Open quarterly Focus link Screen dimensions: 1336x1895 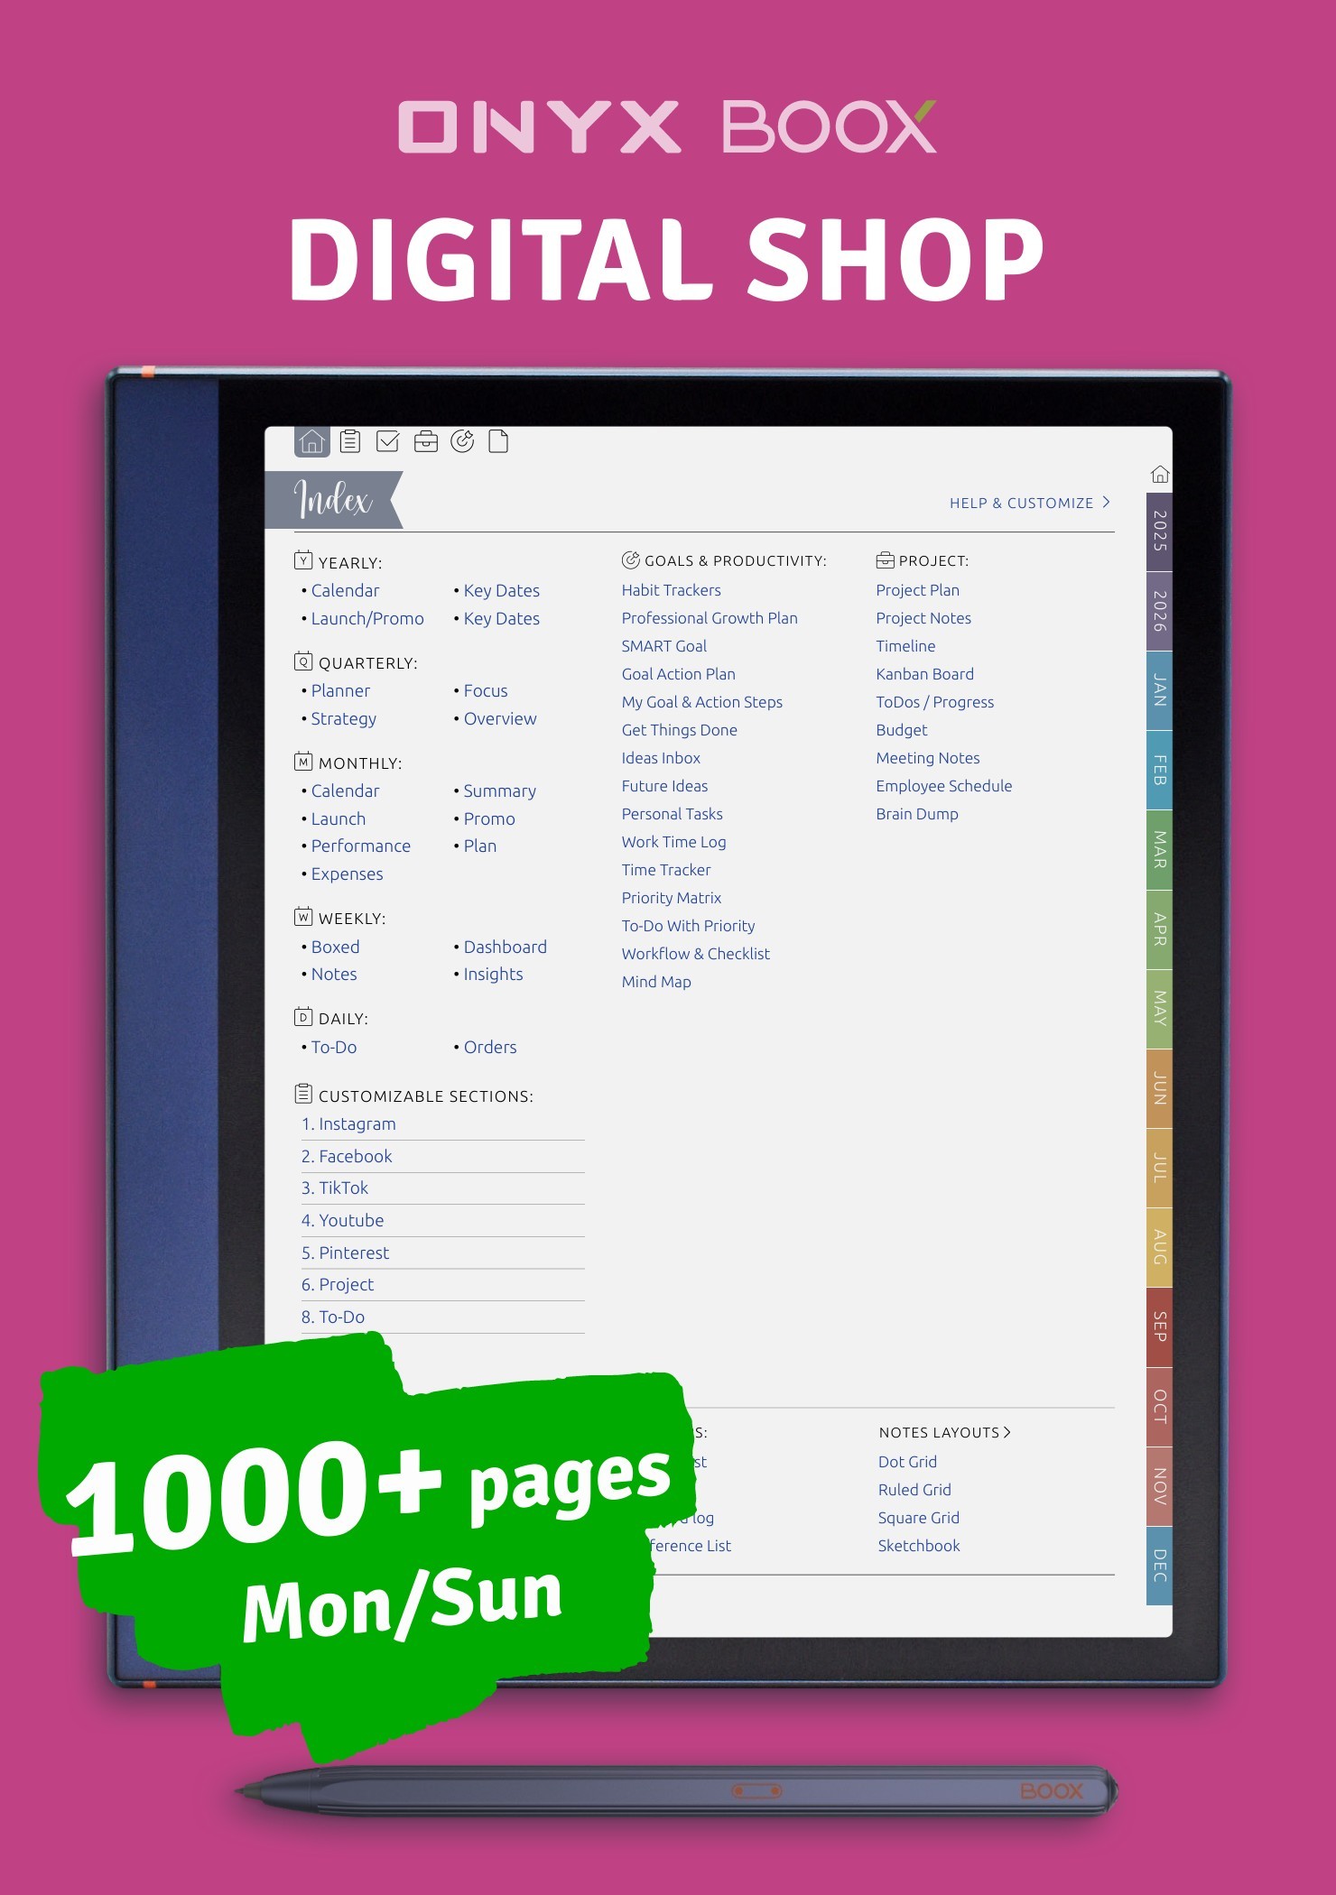coord(486,690)
